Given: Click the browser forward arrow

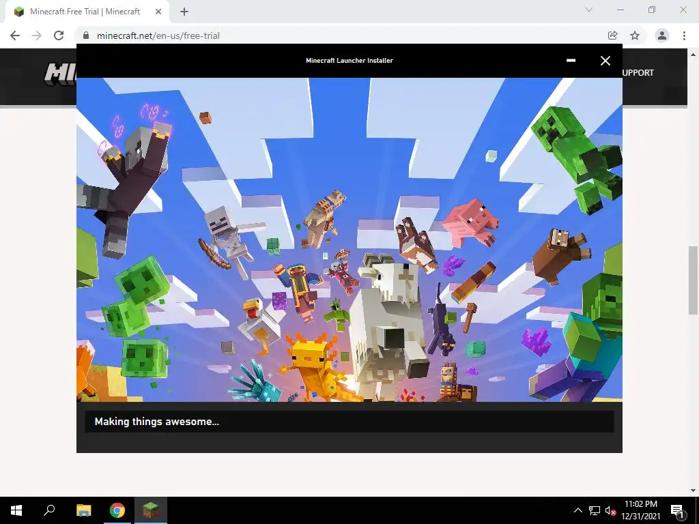Looking at the screenshot, I should [37, 35].
